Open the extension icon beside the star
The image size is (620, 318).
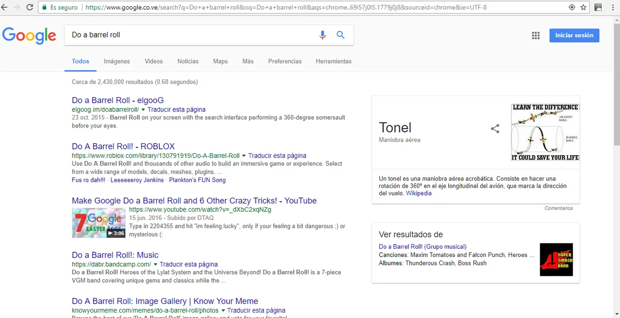pyautogui.click(x=598, y=7)
